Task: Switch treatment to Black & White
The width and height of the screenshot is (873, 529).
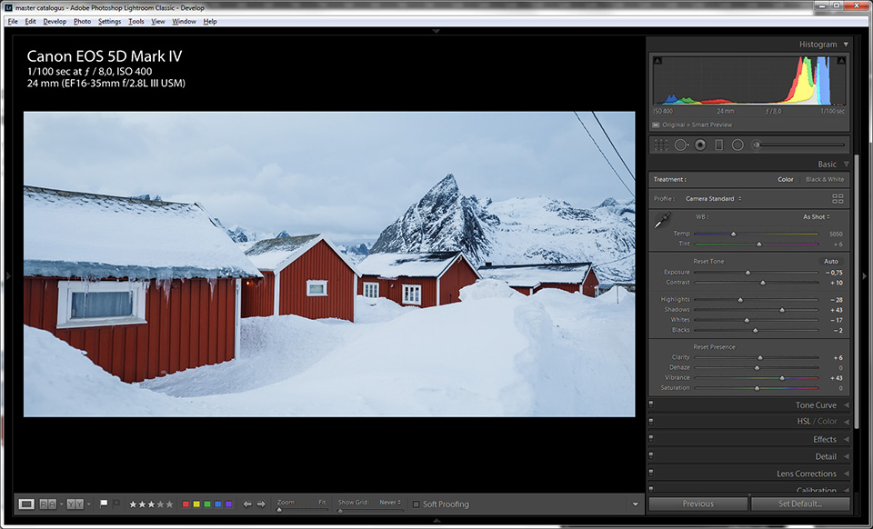Action: 825,180
